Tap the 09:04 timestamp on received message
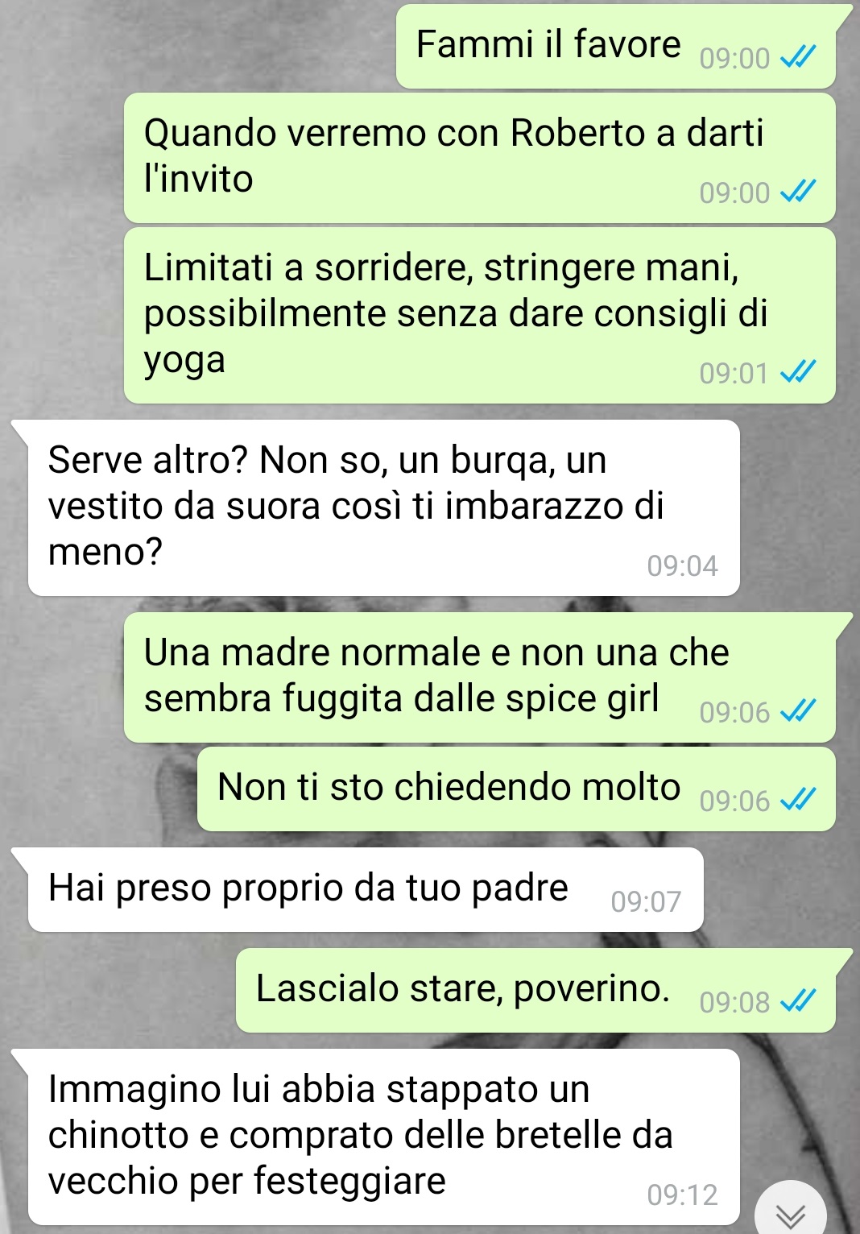860x1234 pixels. coord(682,565)
